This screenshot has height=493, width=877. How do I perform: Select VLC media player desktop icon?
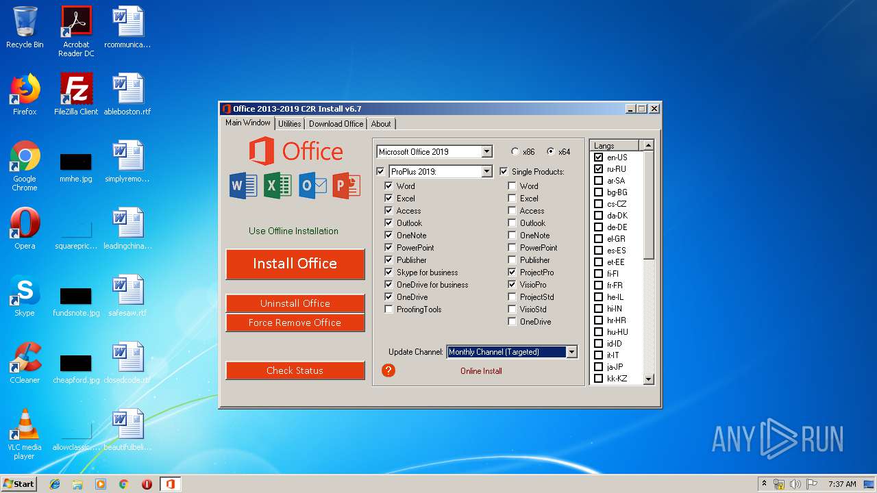click(x=25, y=434)
